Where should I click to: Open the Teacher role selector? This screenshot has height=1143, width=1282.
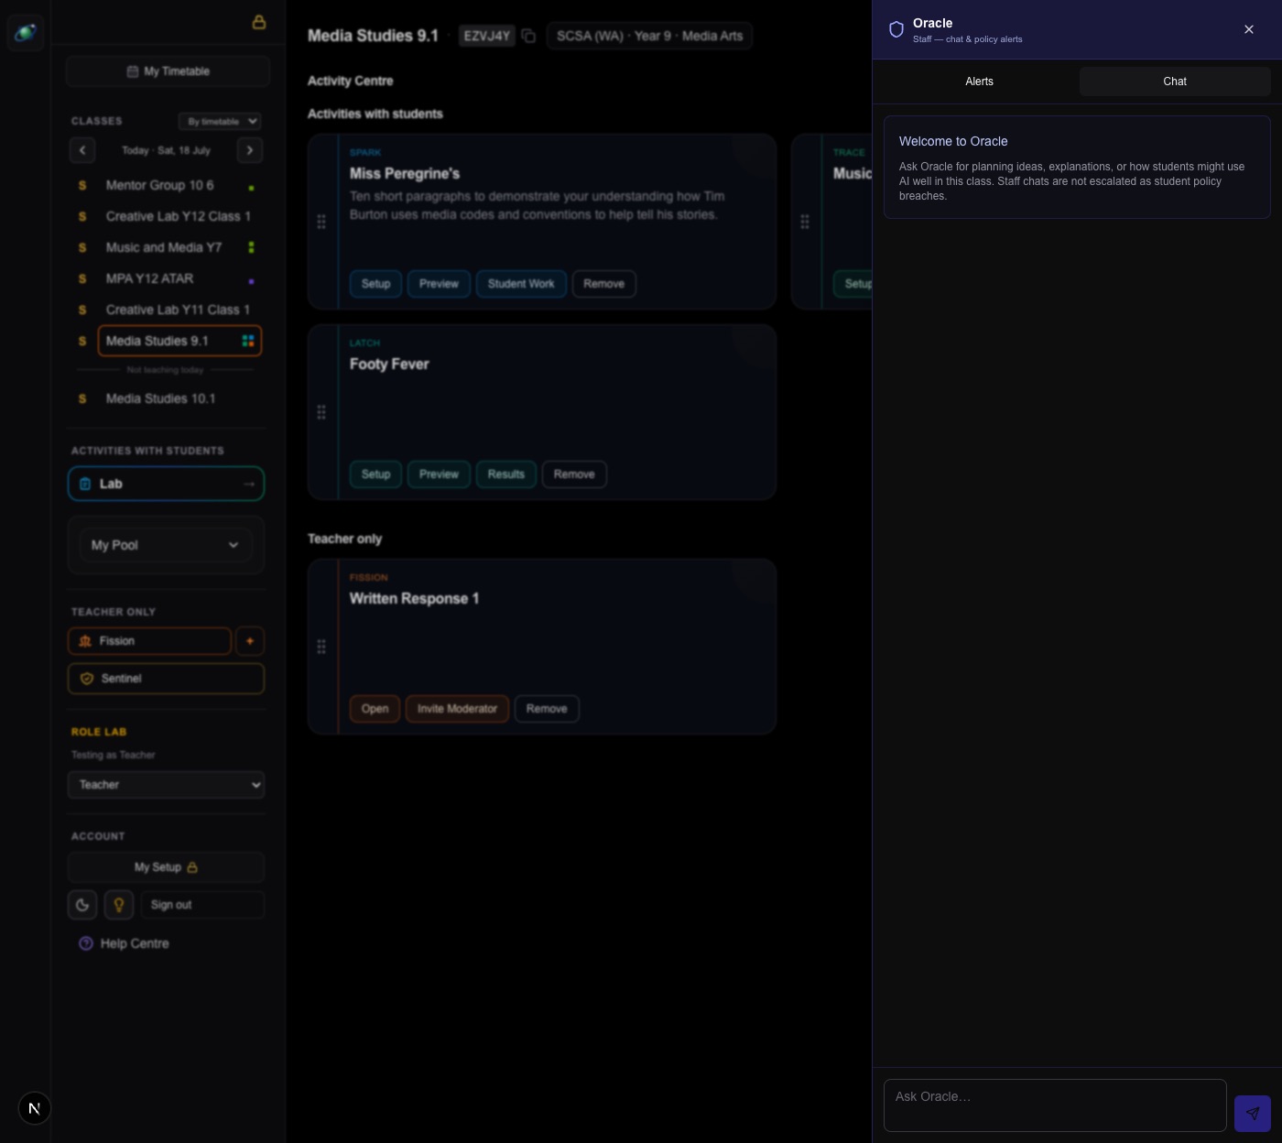pos(166,785)
